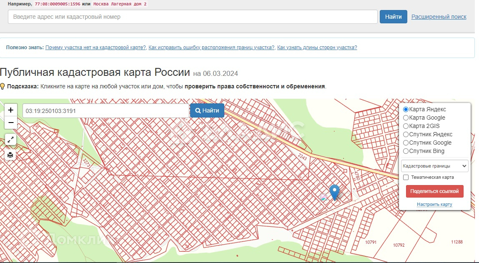The image size is (479, 263).
Task: Enable Тематическая карта checkbox
Action: (x=406, y=177)
